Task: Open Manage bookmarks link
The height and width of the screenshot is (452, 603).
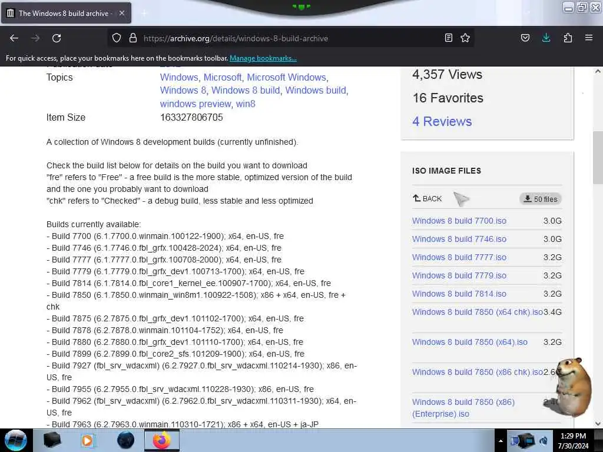Action: click(263, 58)
